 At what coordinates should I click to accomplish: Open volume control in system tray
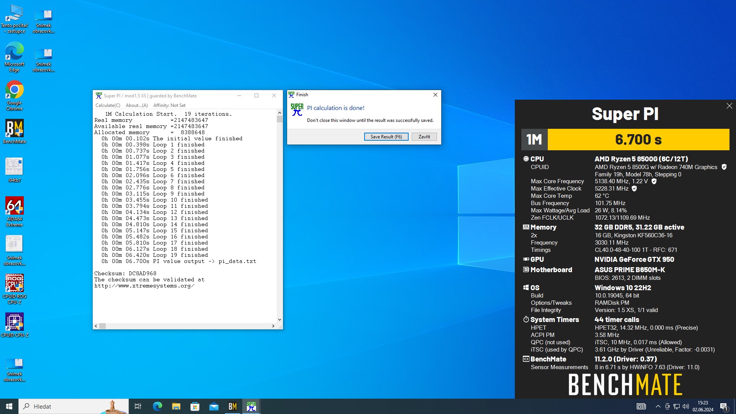[x=686, y=406]
